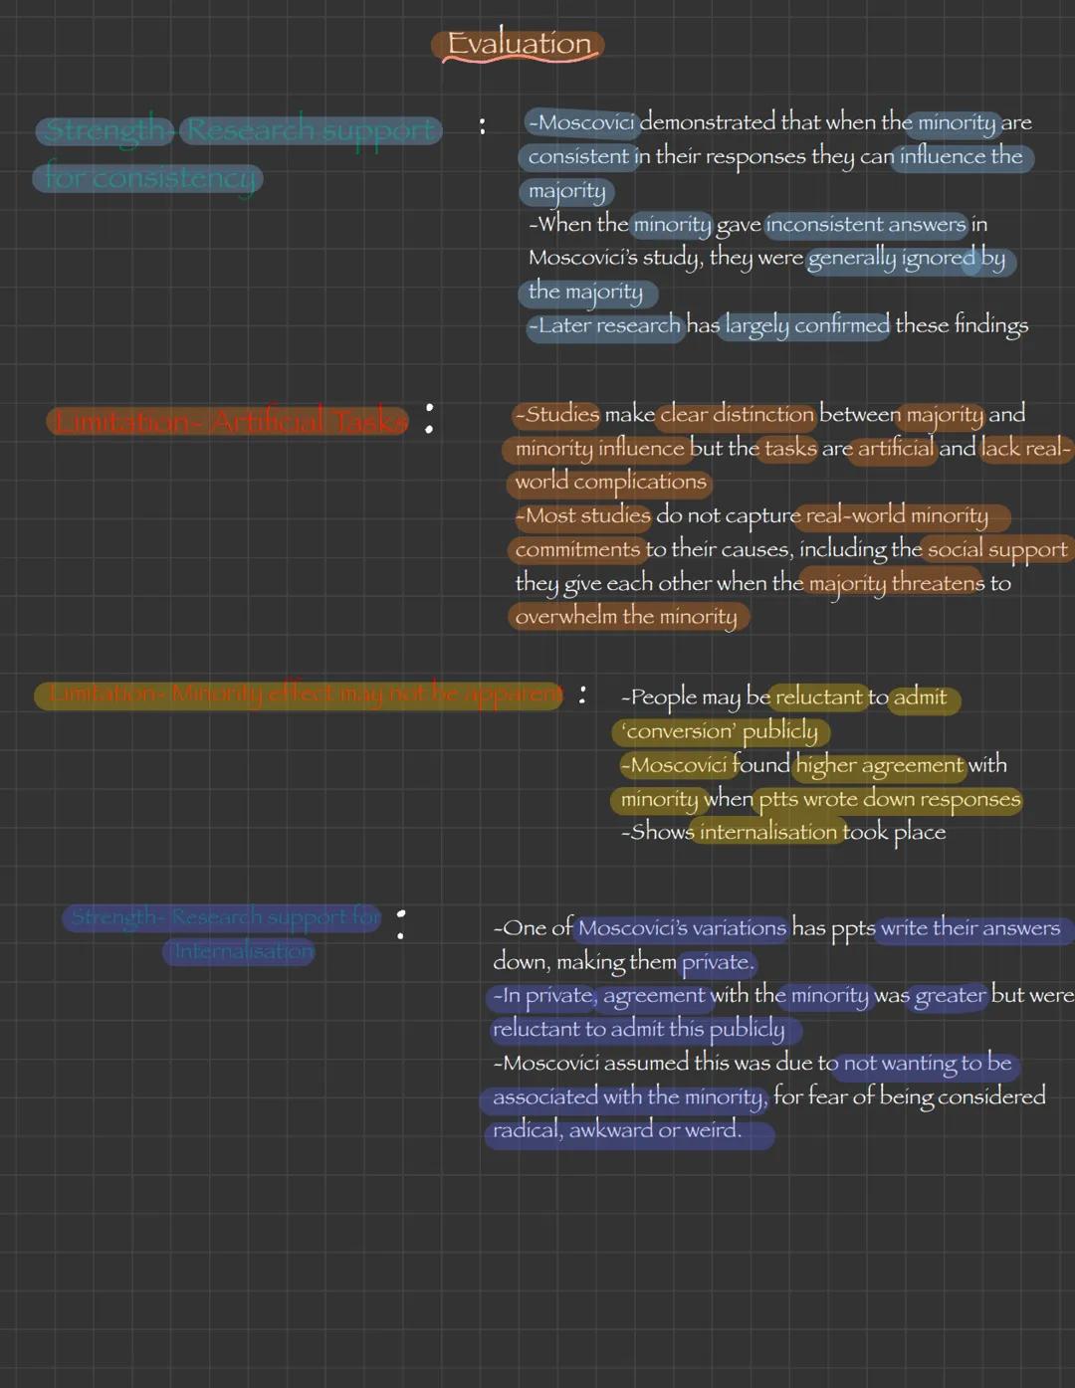Image resolution: width=1075 pixels, height=1388 pixels.
Task: Click the "Evaluation" title at the top
Action: pos(519,44)
